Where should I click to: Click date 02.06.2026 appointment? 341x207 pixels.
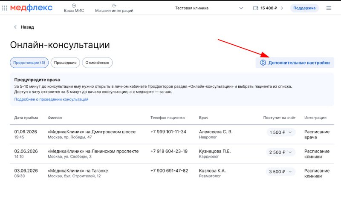click(x=26, y=151)
